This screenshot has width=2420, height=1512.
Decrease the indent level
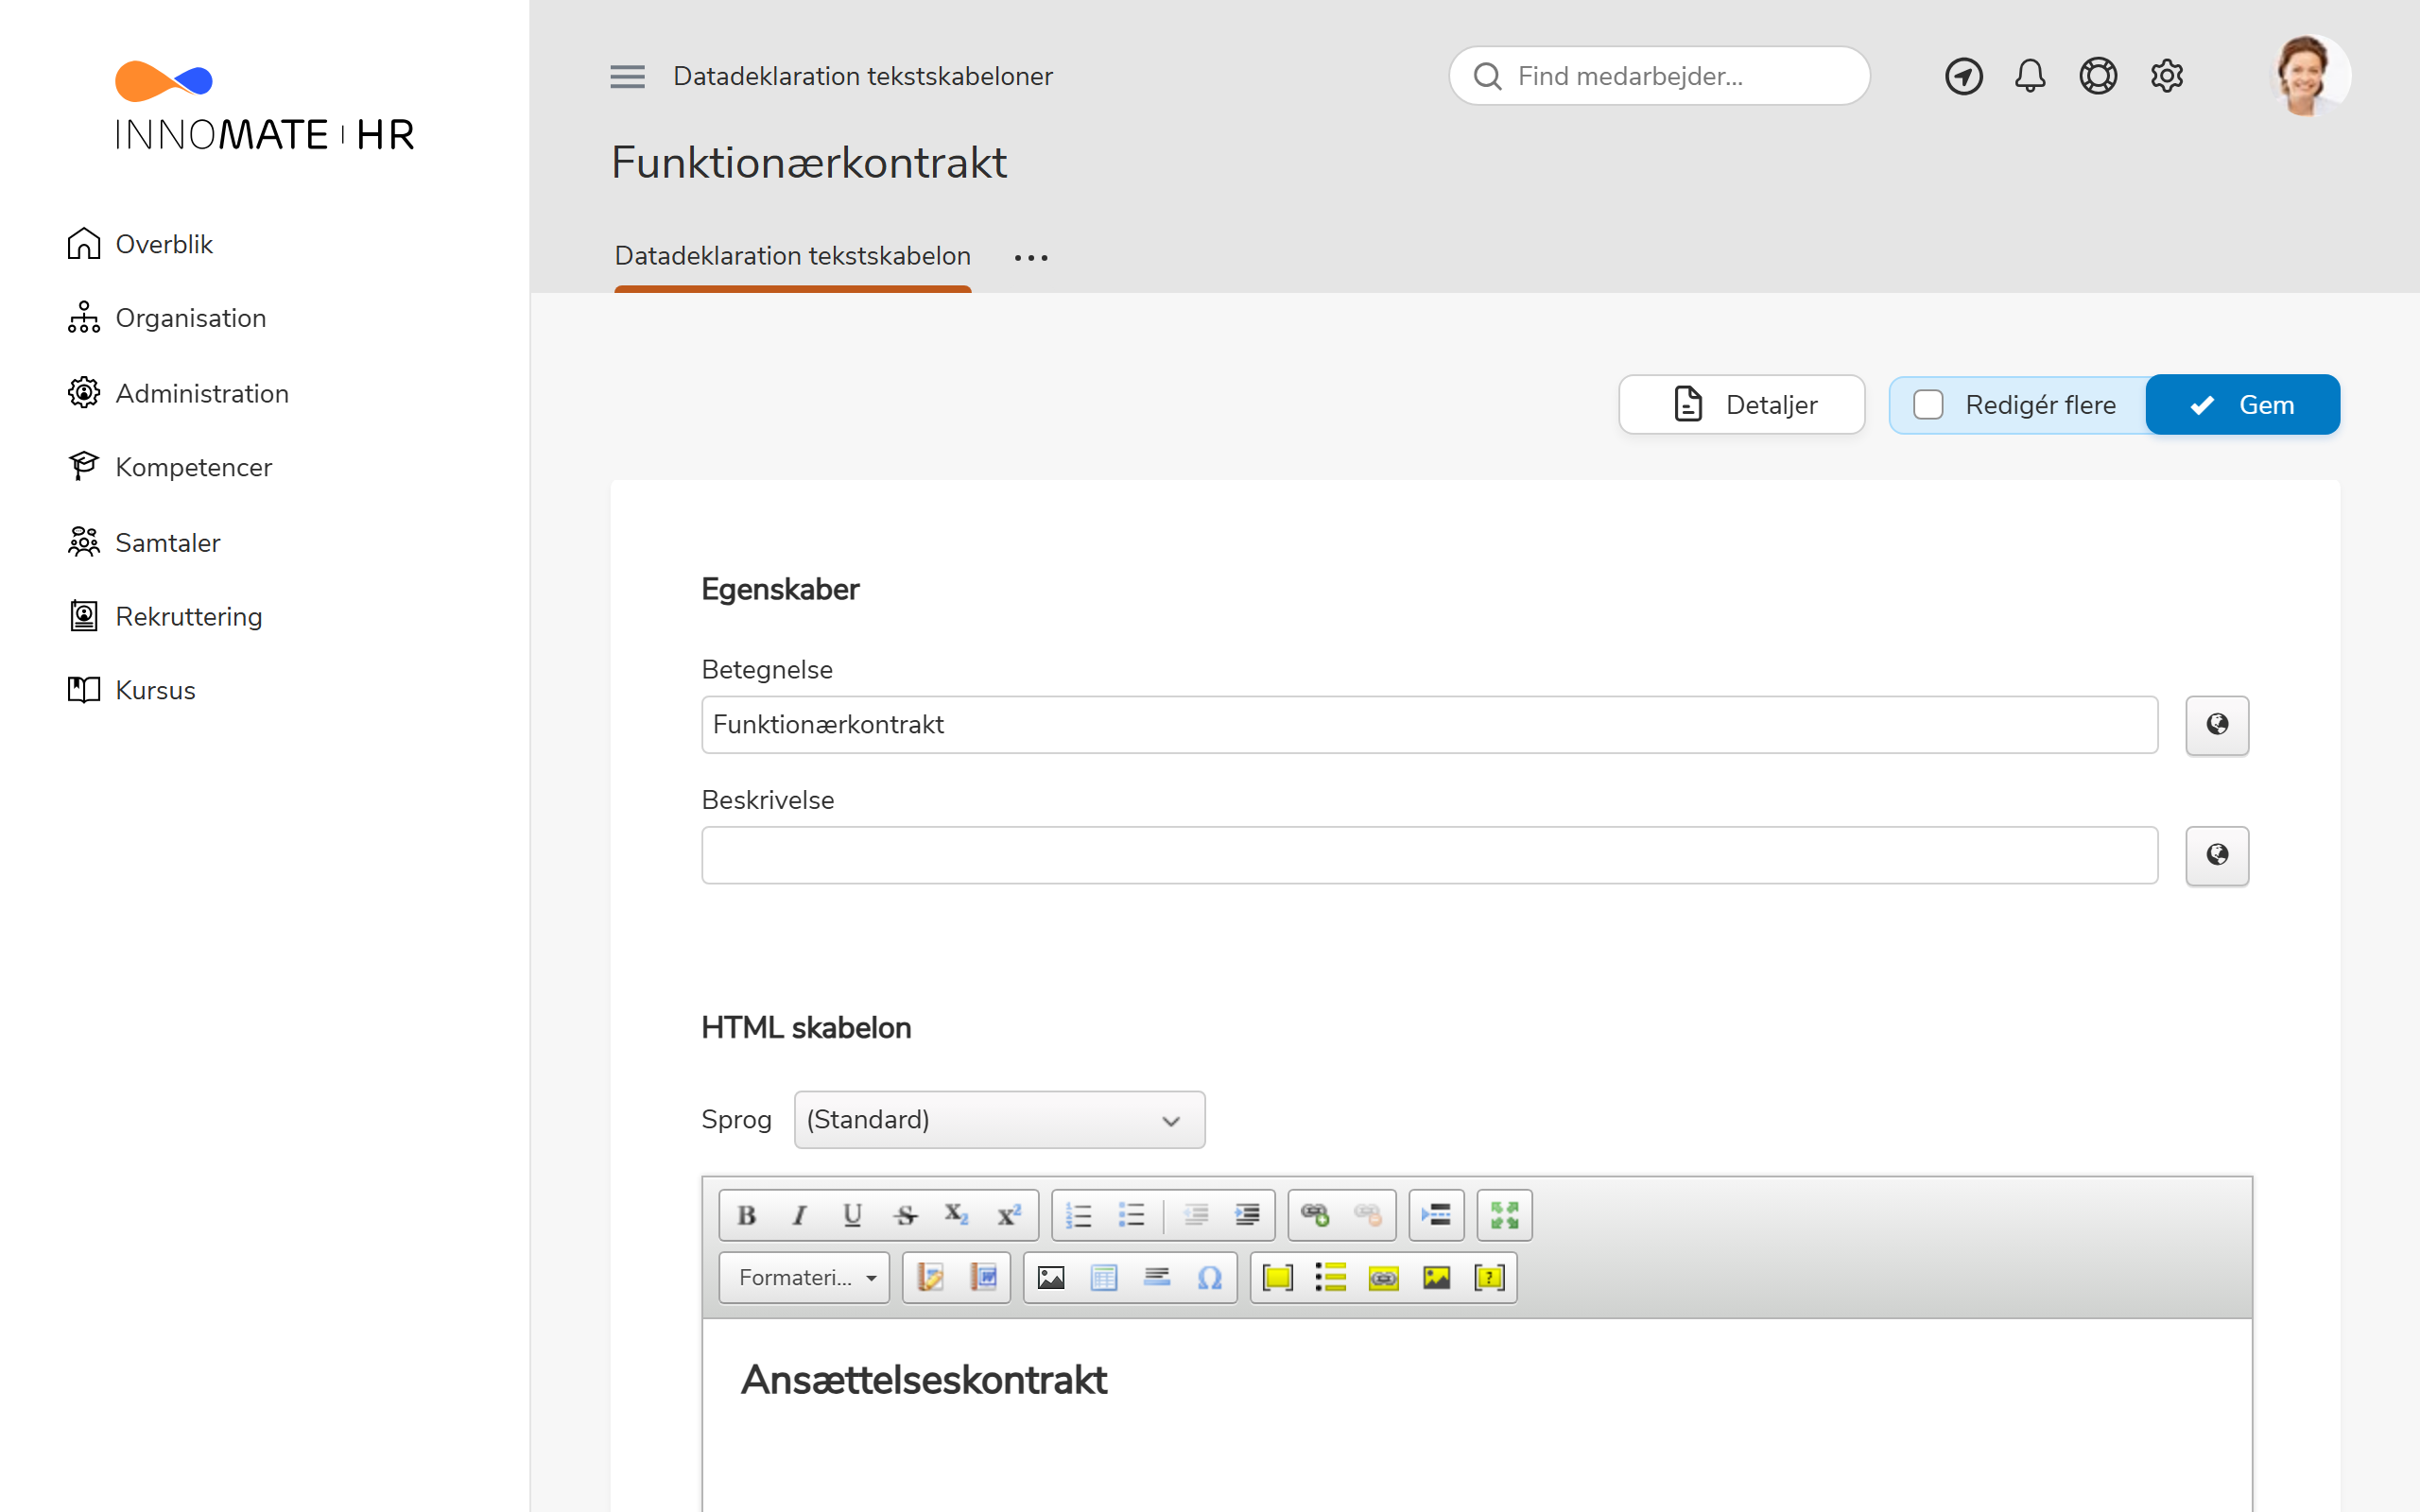(1196, 1215)
